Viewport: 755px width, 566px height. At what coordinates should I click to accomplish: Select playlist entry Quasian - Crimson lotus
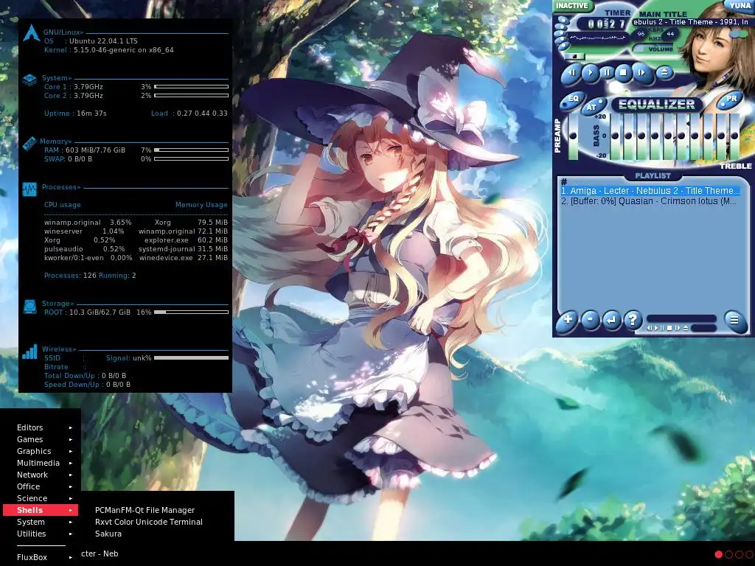[649, 201]
